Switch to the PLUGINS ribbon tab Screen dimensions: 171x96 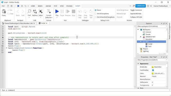pos(69,6)
